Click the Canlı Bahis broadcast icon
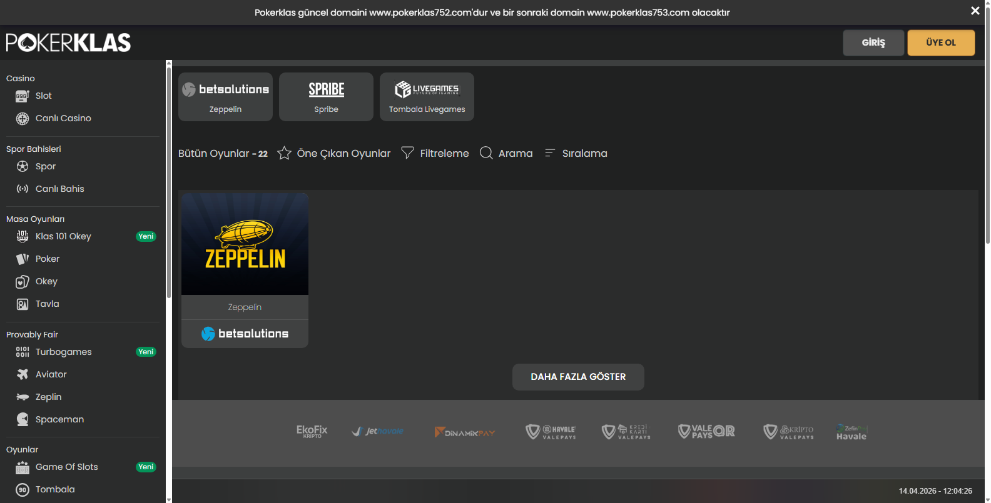This screenshot has width=991, height=503. click(x=23, y=189)
